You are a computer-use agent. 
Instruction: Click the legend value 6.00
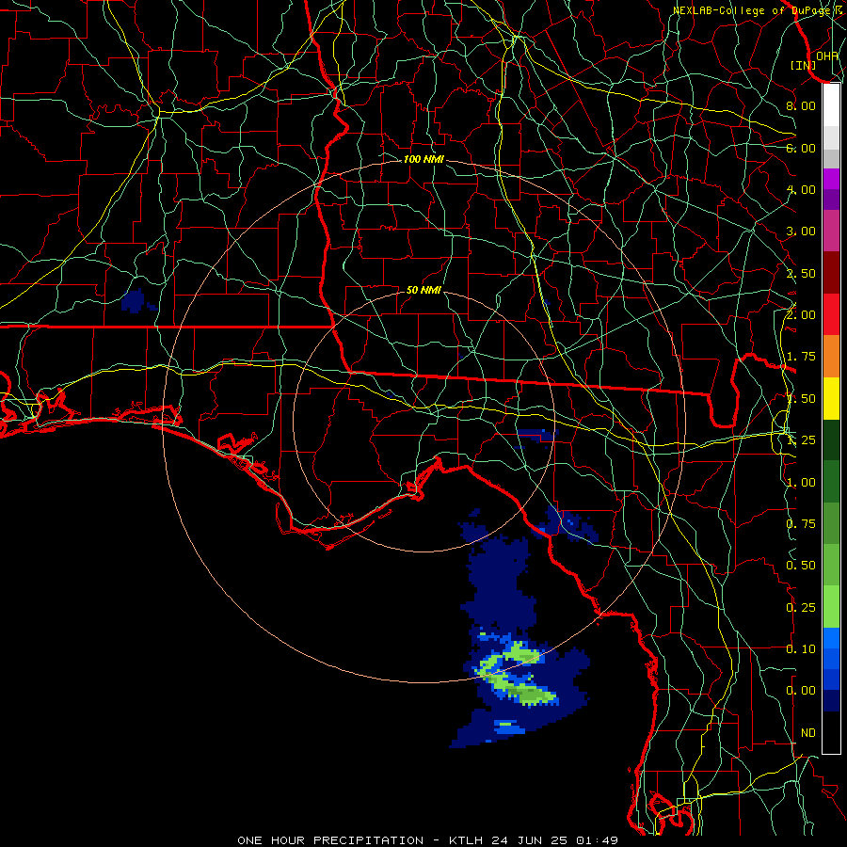tap(801, 148)
